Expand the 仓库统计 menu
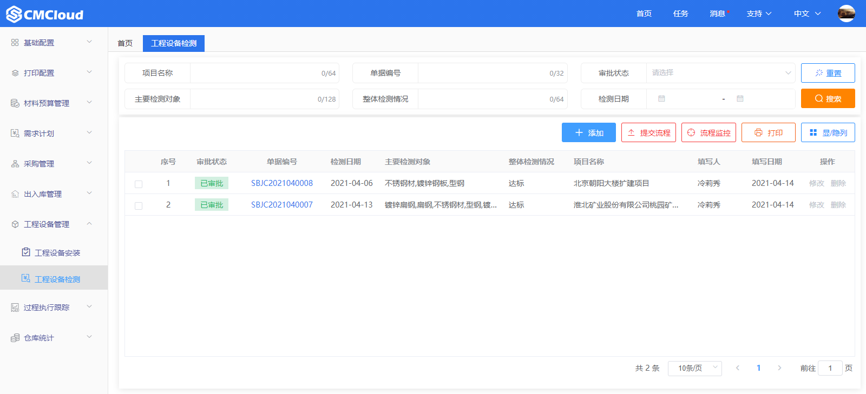The image size is (866, 394). pyautogui.click(x=89, y=337)
